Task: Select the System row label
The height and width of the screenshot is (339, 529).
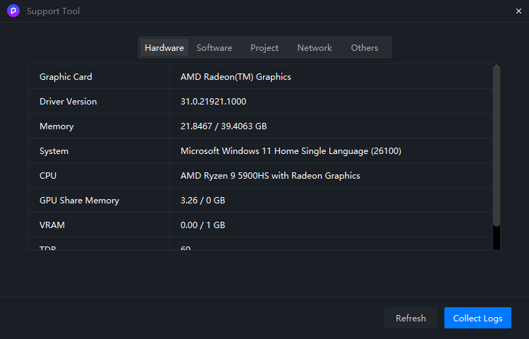Action: click(54, 151)
